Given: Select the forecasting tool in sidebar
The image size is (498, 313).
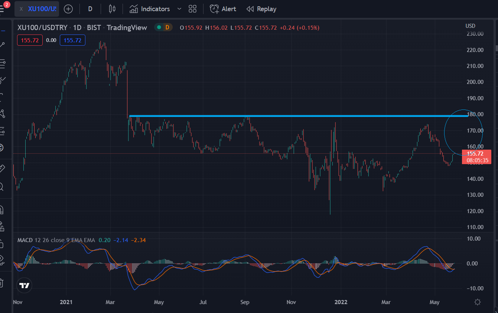Looking at the screenshot, I should [x=2, y=130].
